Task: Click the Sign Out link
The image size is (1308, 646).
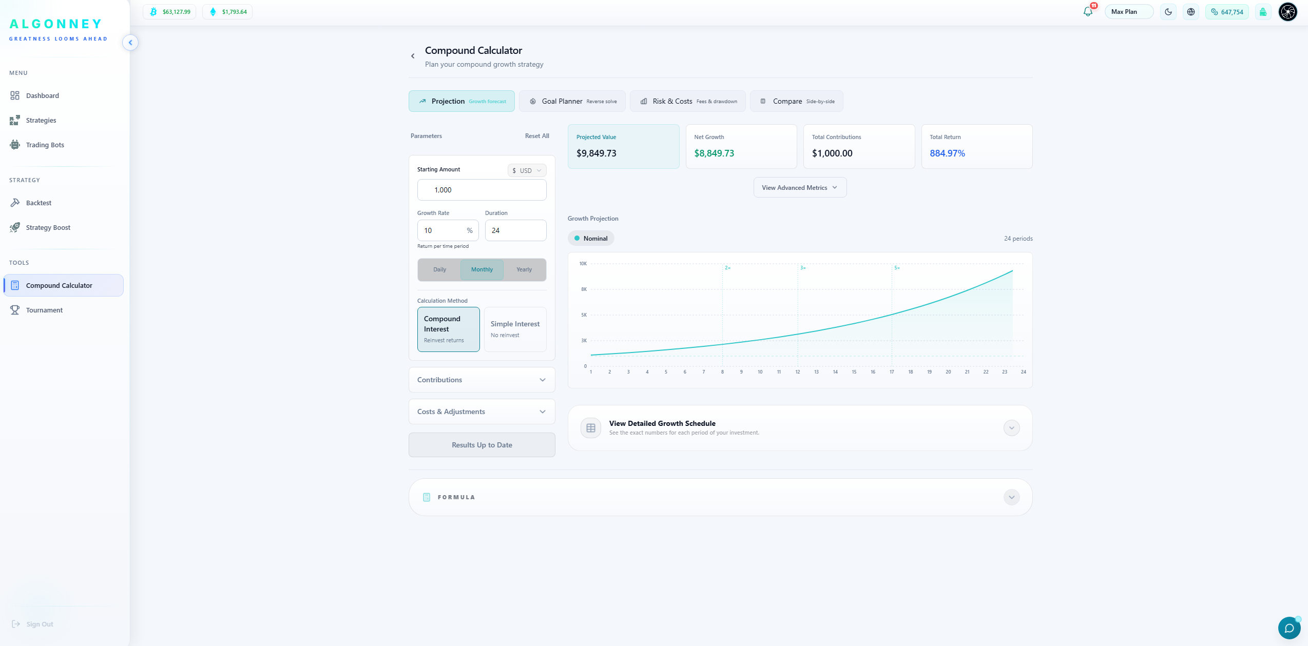Action: (x=40, y=624)
